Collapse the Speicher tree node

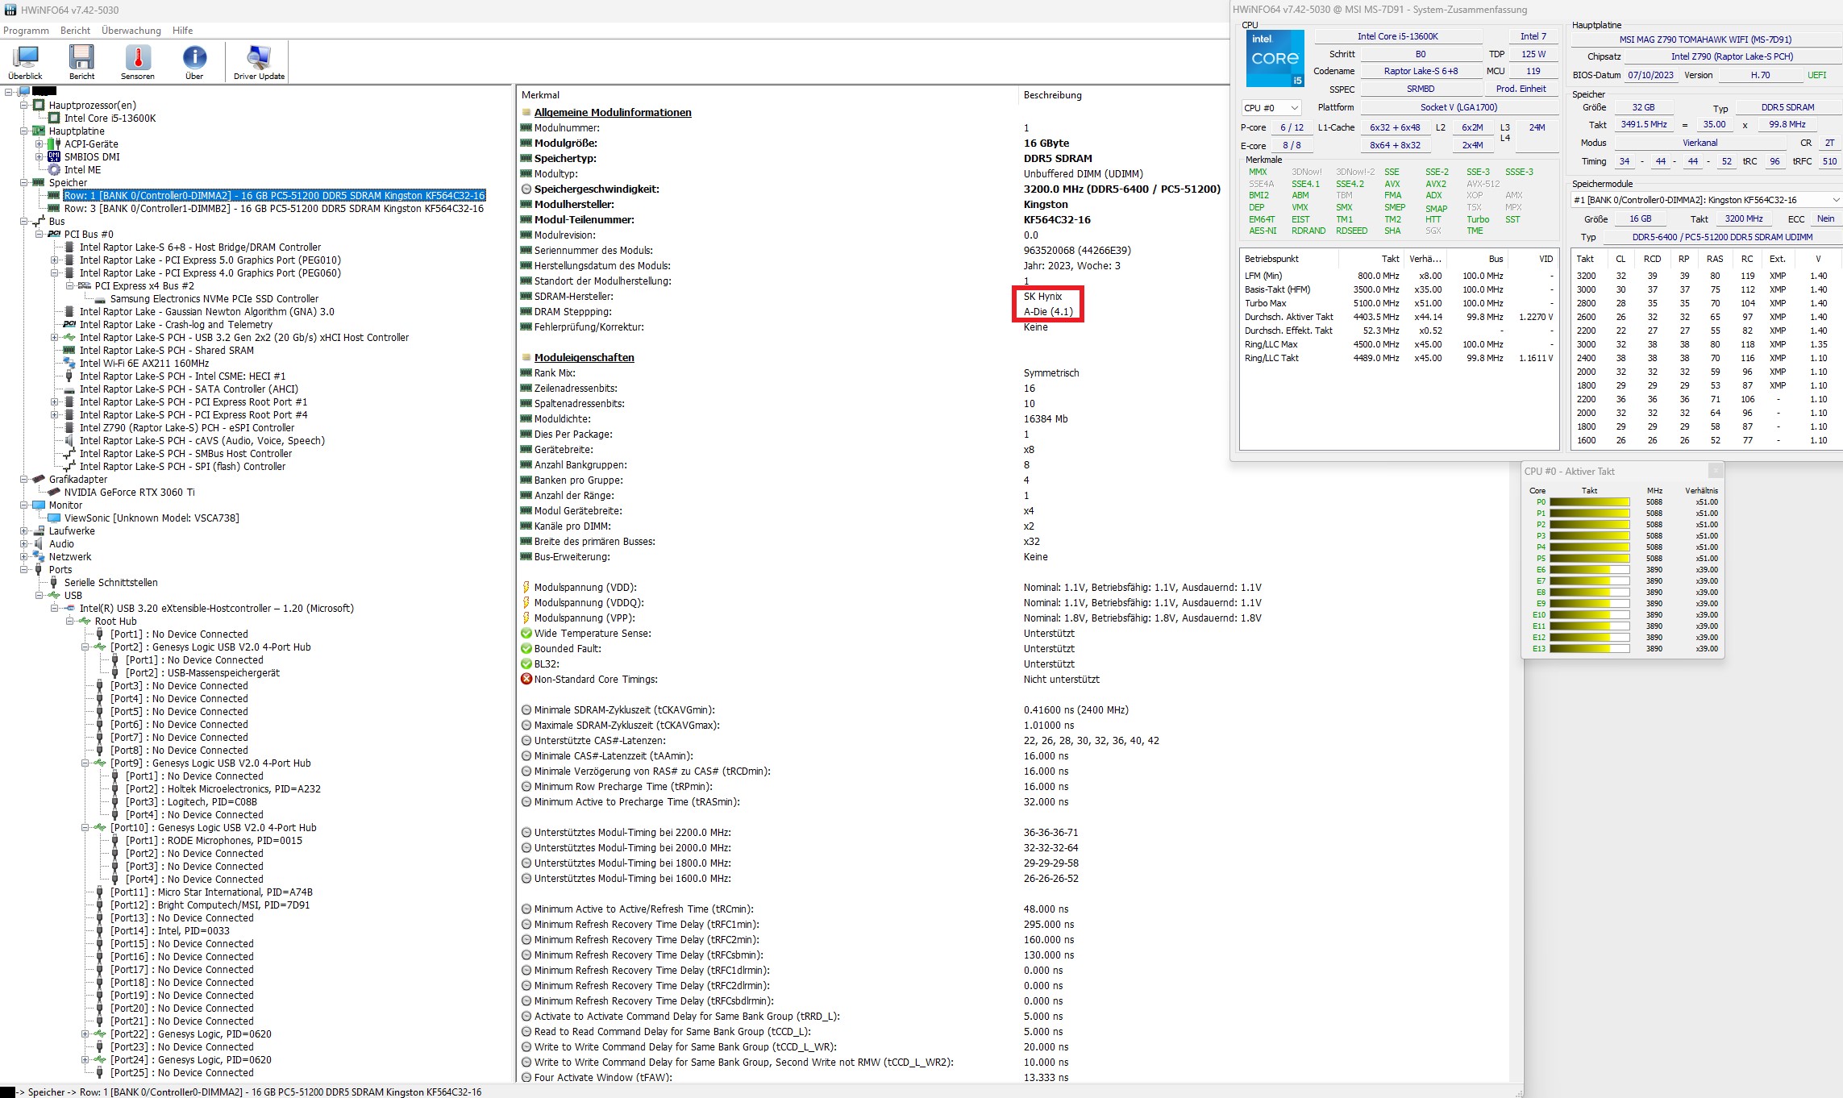[24, 182]
